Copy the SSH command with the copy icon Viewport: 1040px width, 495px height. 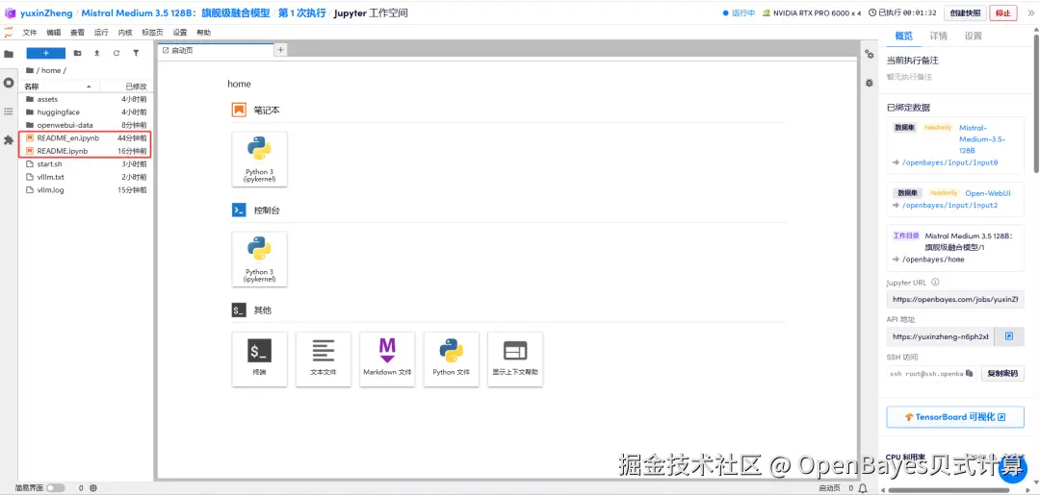tap(969, 373)
